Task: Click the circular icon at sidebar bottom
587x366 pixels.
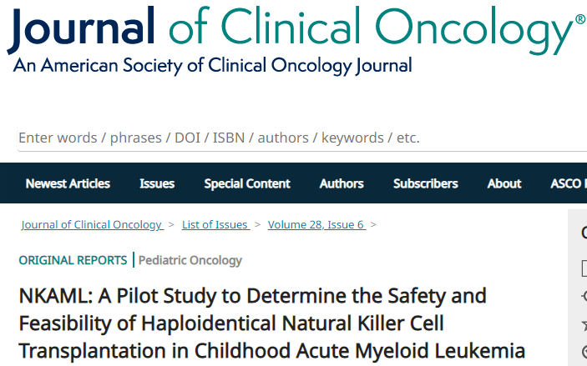Action: point(584,352)
